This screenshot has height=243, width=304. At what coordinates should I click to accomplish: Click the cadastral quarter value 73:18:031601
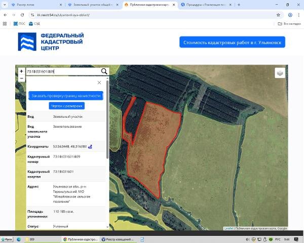[63, 172]
